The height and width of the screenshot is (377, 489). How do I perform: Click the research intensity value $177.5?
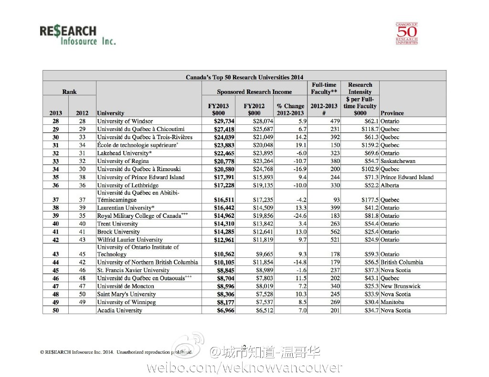[370, 200]
